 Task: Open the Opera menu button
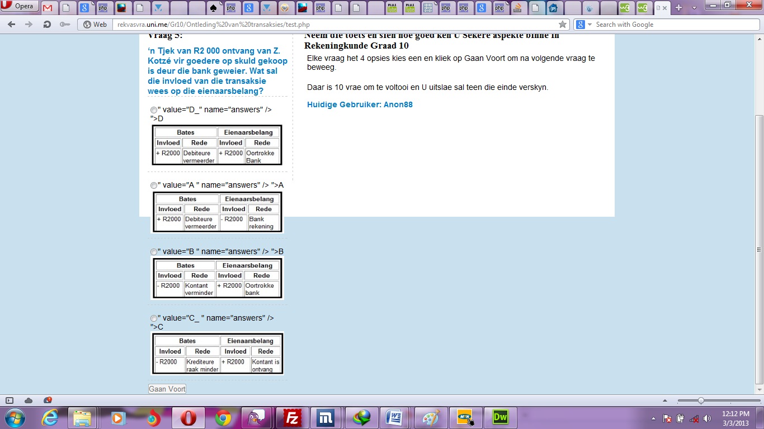[20, 7]
